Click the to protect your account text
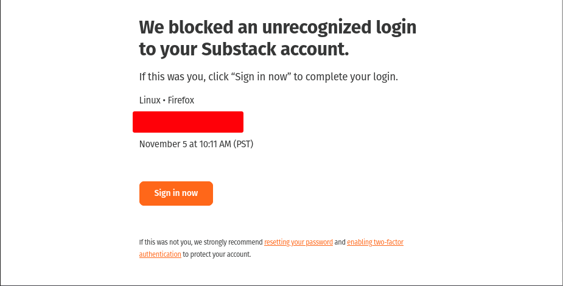563x286 pixels. pyautogui.click(x=217, y=254)
